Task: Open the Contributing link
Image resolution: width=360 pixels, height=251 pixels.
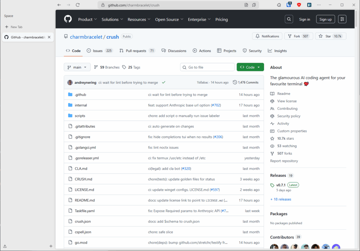Action: [x=287, y=108]
